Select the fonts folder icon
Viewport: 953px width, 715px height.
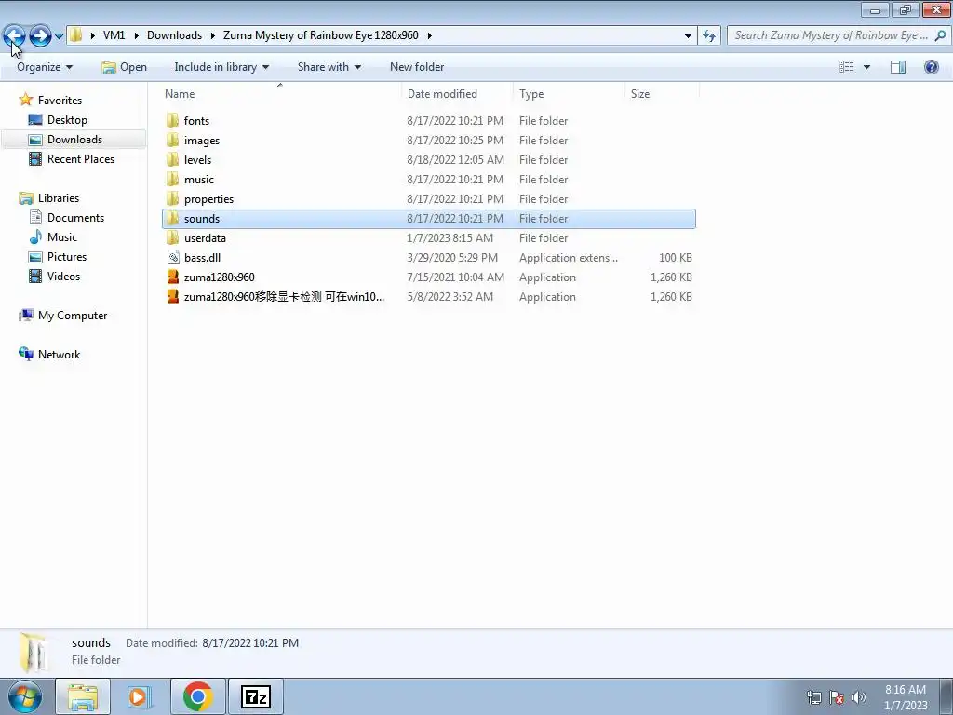click(x=172, y=120)
